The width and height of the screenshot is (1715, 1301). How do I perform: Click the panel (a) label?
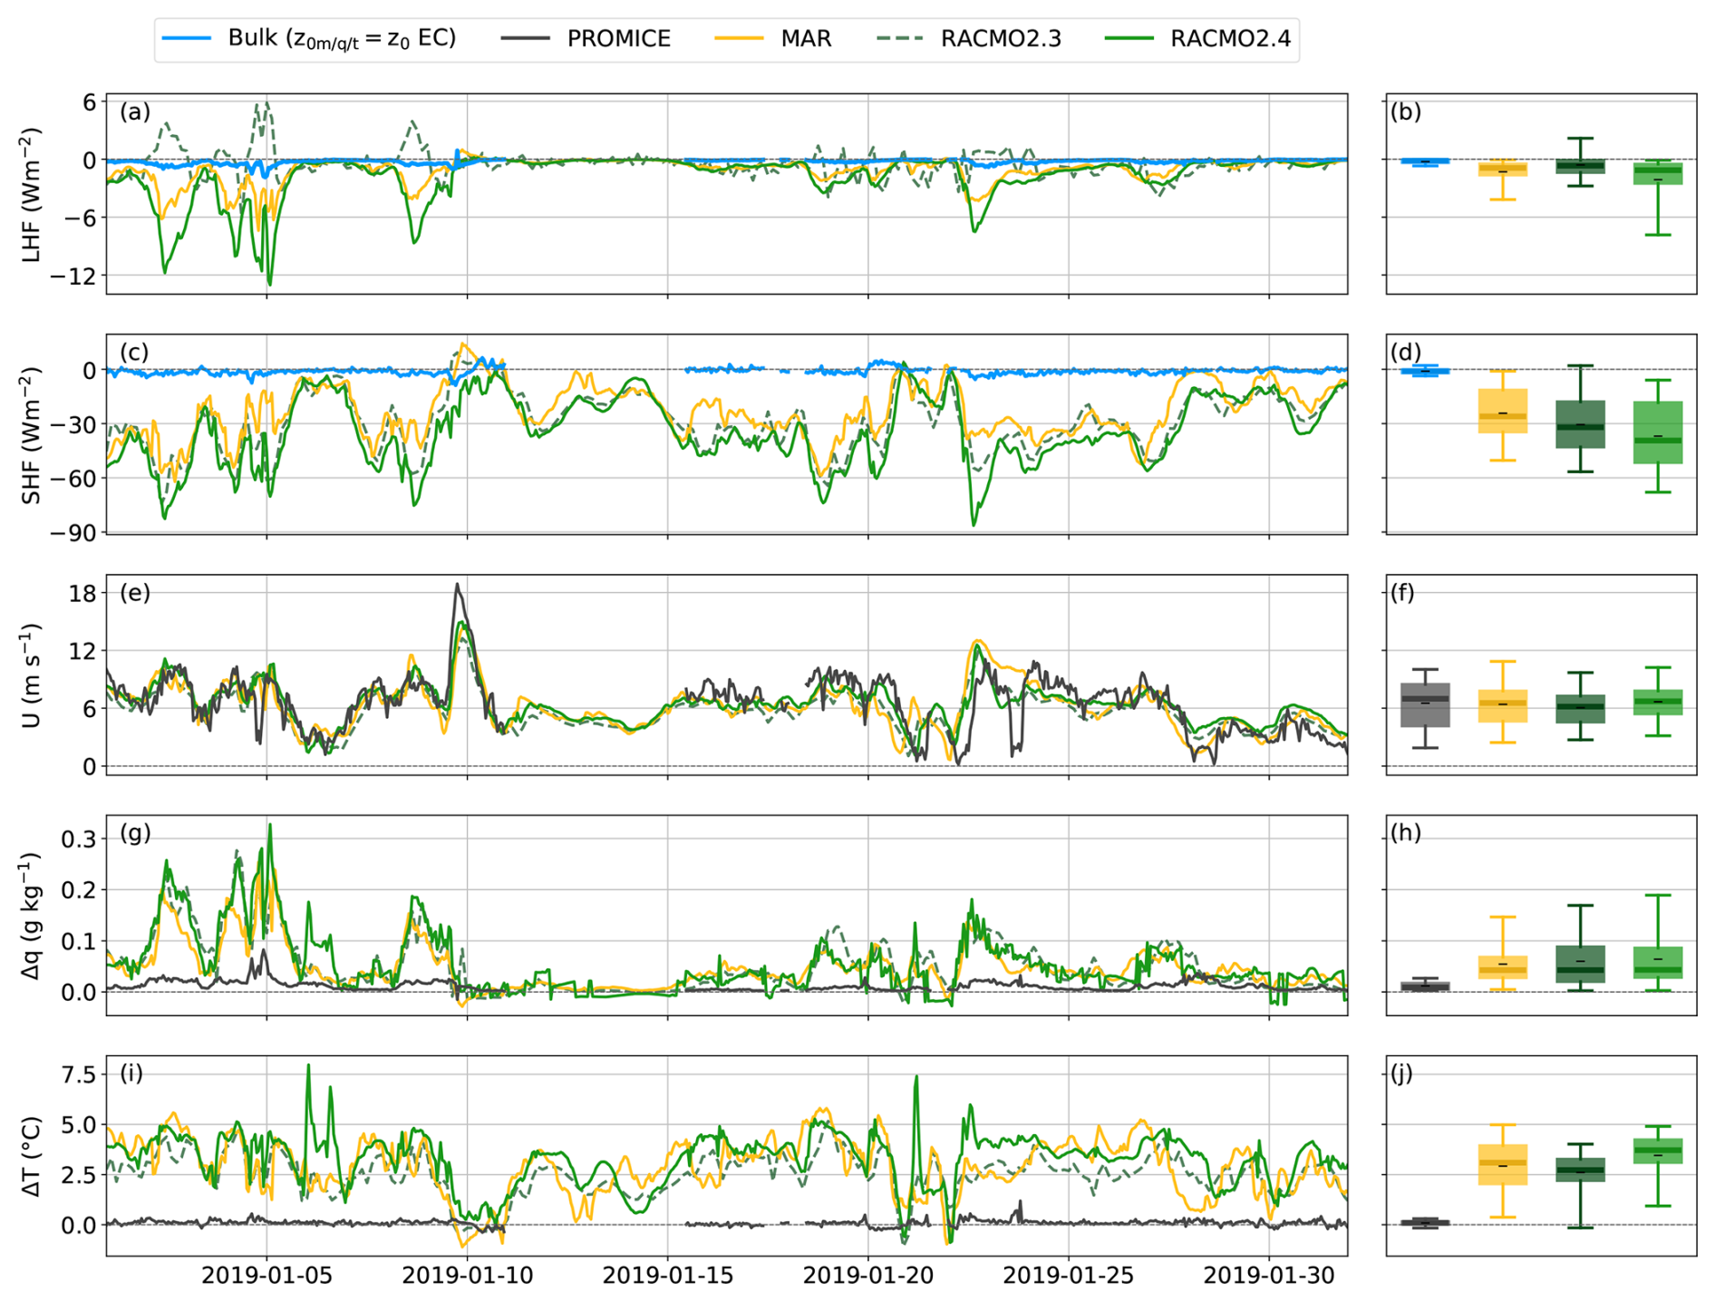point(135,112)
